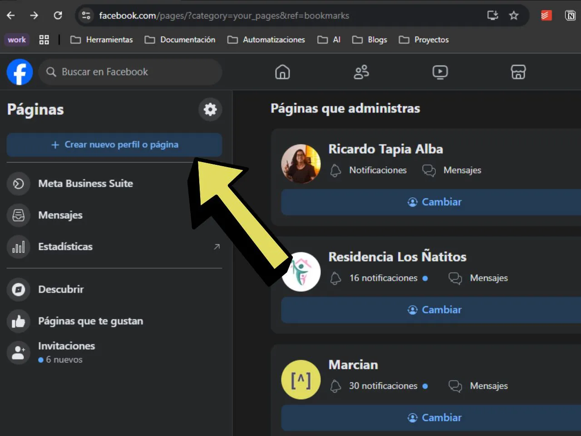Open the Marcian page name
Viewport: 581px width, 436px height.
(x=353, y=365)
